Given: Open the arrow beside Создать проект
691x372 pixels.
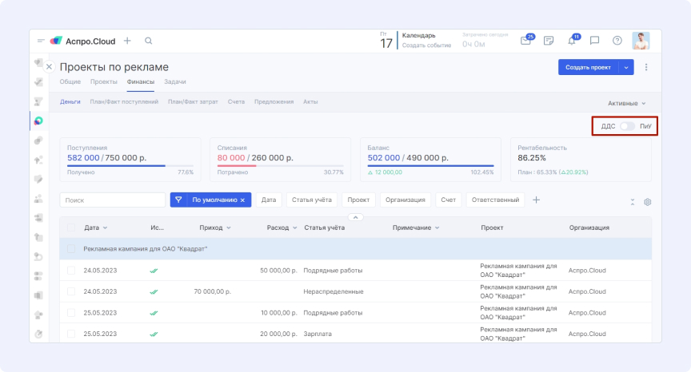Looking at the screenshot, I should coord(626,68).
